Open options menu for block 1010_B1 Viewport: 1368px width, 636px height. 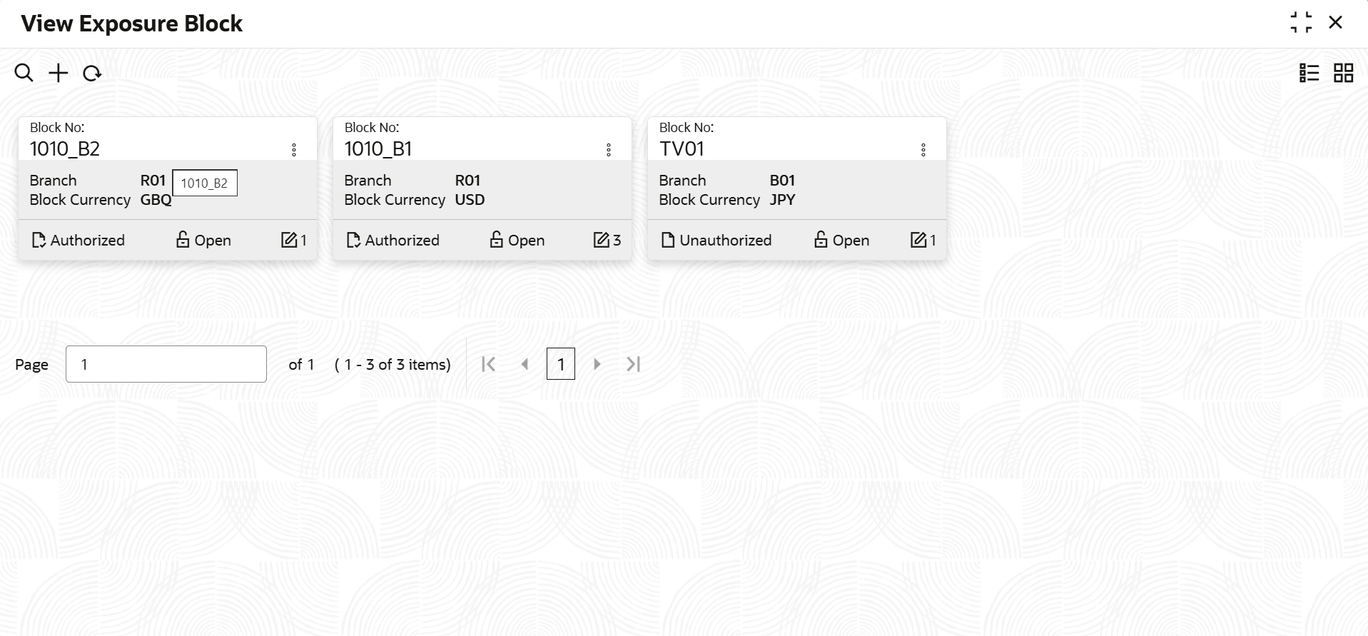point(609,150)
